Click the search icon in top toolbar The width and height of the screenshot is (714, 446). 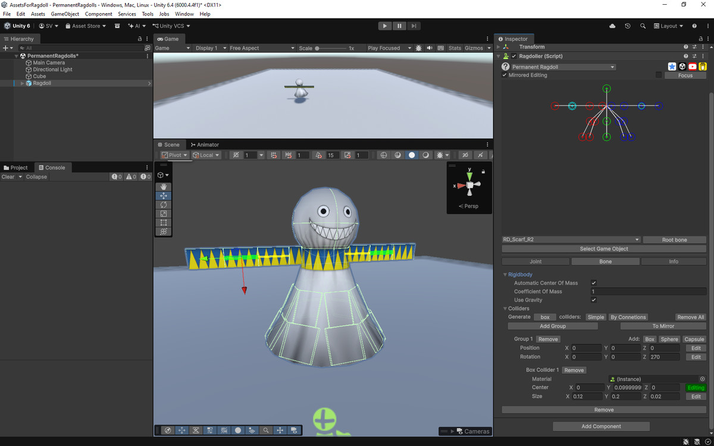[643, 26]
